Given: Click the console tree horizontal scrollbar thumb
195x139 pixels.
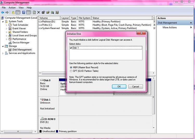Looking at the screenshot, I should [18, 131].
